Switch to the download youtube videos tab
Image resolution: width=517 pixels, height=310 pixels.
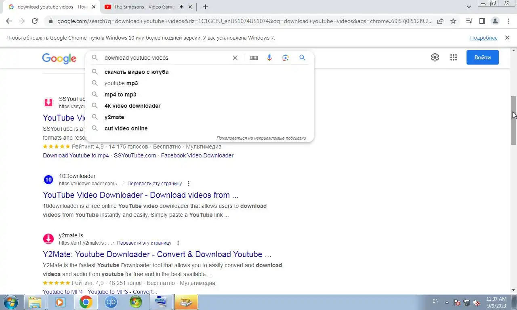[51, 7]
